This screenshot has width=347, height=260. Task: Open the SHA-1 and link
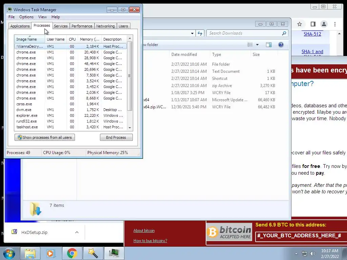point(312,51)
